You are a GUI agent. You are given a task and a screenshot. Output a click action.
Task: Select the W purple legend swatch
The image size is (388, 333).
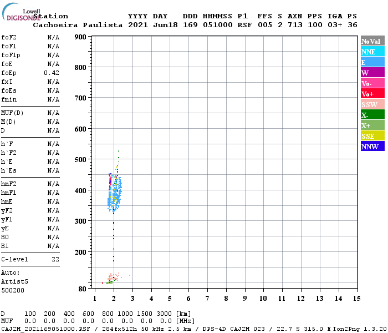pos(372,73)
